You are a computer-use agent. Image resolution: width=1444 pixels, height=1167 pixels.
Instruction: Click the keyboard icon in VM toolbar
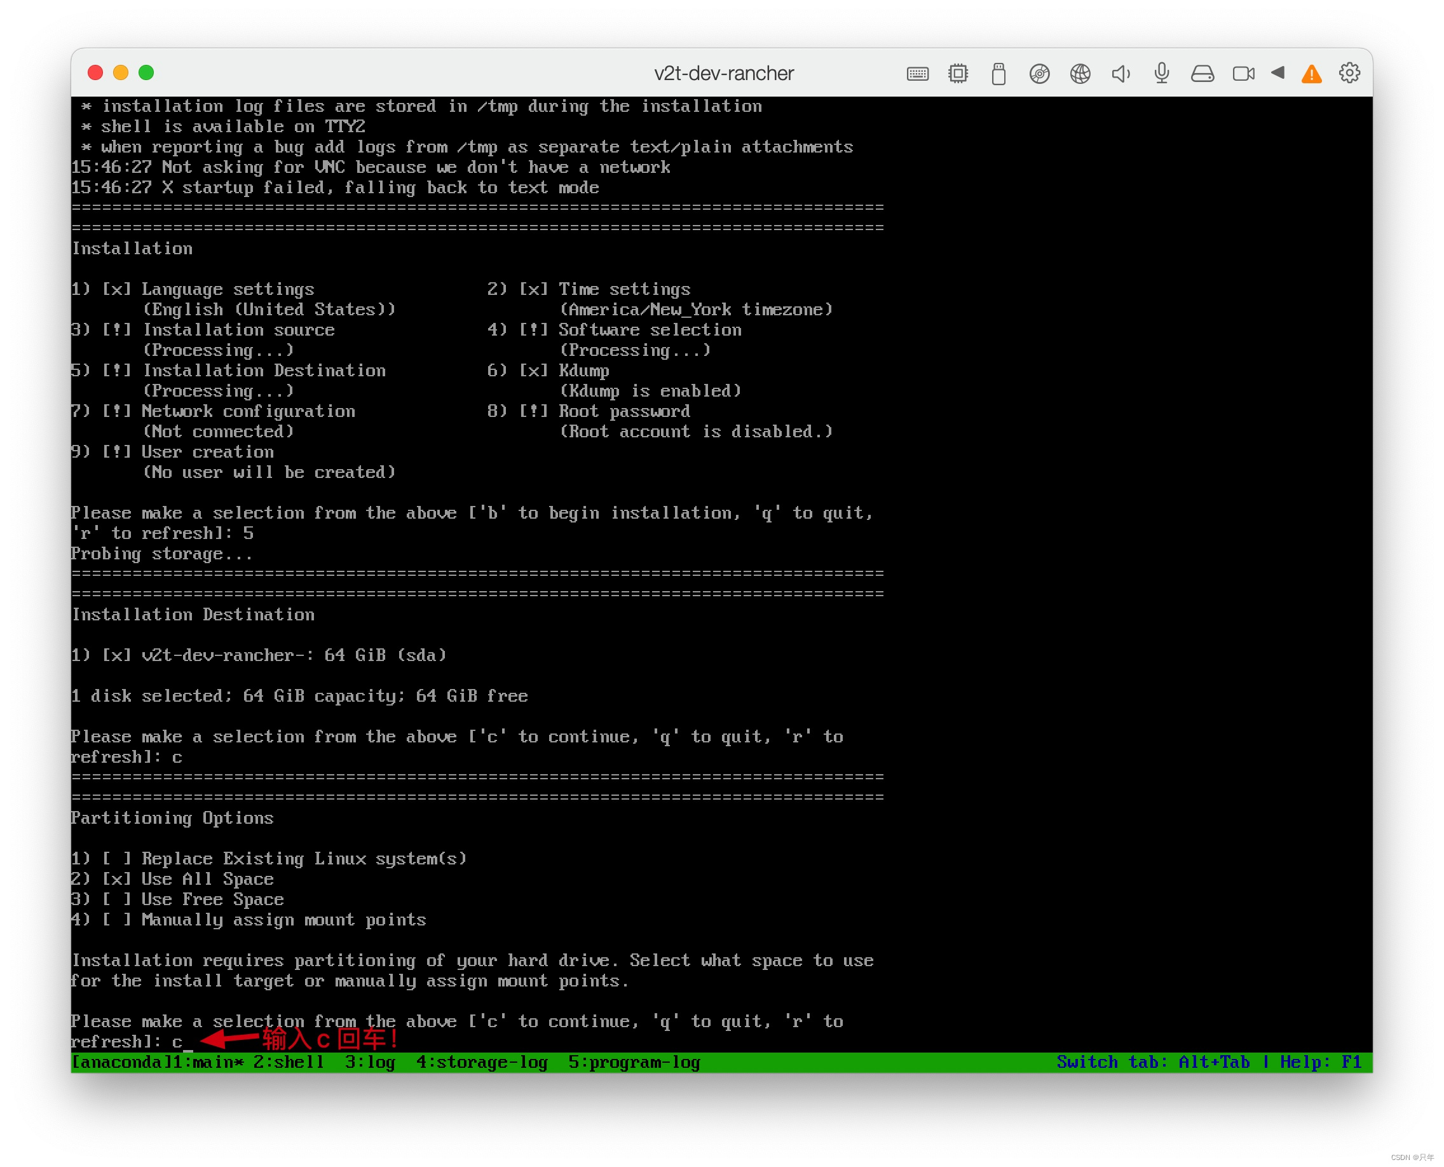917,73
